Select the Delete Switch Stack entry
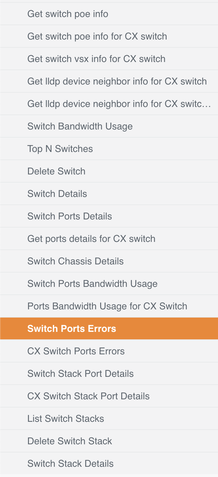218x477 pixels. (69, 441)
